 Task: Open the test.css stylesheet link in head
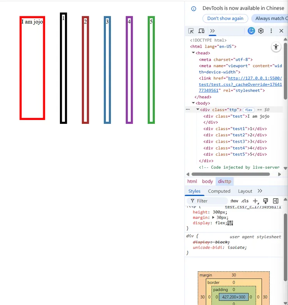pyautogui.click(x=240, y=85)
